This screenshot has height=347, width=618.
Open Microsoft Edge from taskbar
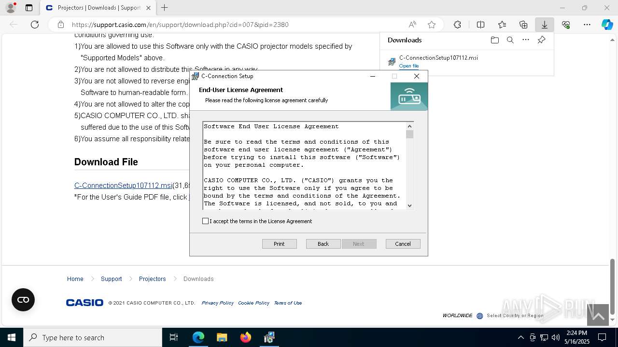click(198, 337)
